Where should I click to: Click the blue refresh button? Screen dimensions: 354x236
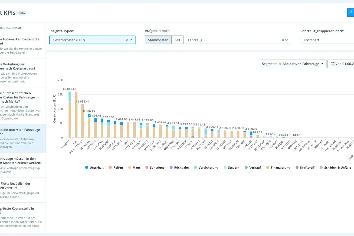coord(351,12)
